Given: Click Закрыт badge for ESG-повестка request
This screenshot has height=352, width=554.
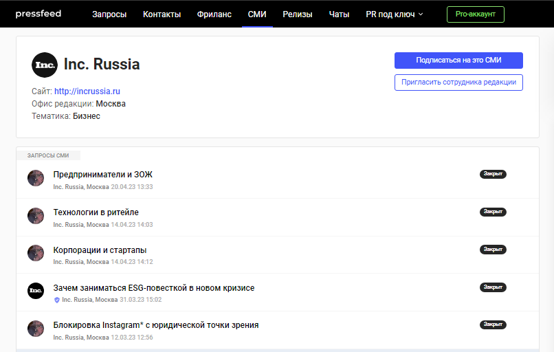Looking at the screenshot, I should click(493, 287).
